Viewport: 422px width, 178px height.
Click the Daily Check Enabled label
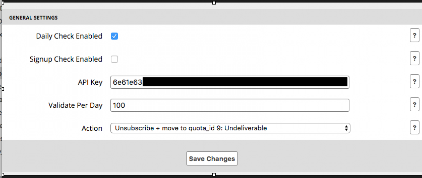tap(69, 36)
